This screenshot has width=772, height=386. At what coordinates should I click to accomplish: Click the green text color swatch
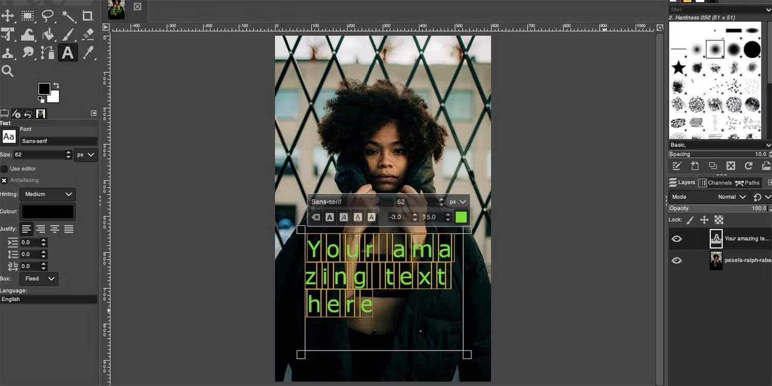click(x=461, y=217)
